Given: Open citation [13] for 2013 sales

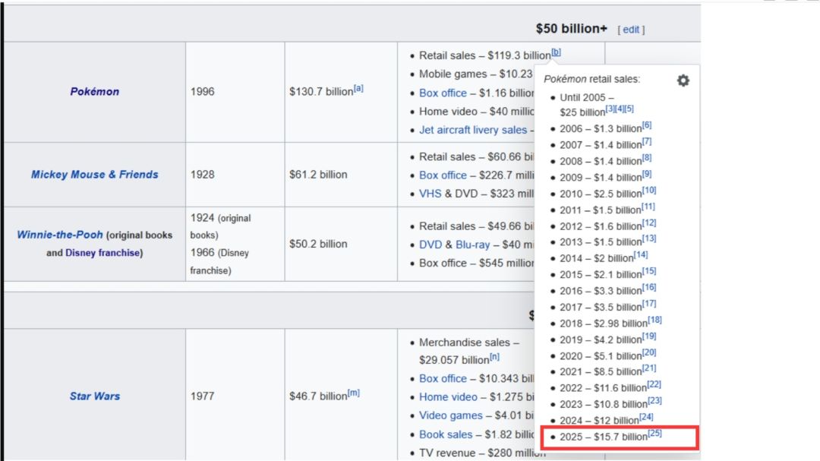Looking at the screenshot, I should point(649,238).
